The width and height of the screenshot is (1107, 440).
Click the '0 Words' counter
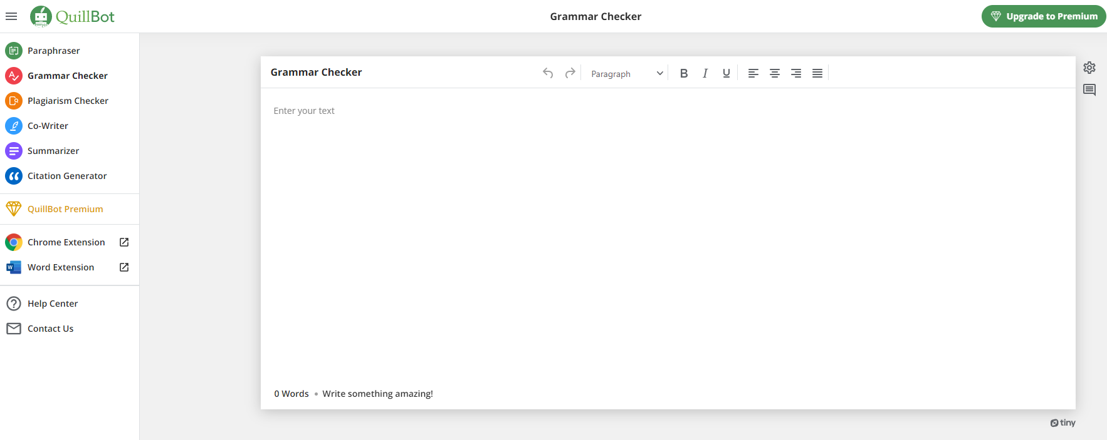tap(291, 394)
